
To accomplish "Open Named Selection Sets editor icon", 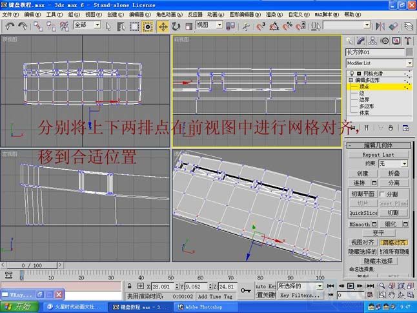I will (x=316, y=26).
